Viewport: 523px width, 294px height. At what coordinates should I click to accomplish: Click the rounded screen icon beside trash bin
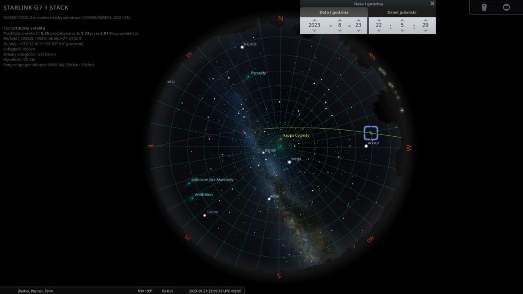point(506,7)
